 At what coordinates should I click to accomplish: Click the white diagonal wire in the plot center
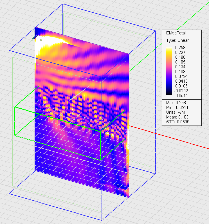(x=80, y=91)
